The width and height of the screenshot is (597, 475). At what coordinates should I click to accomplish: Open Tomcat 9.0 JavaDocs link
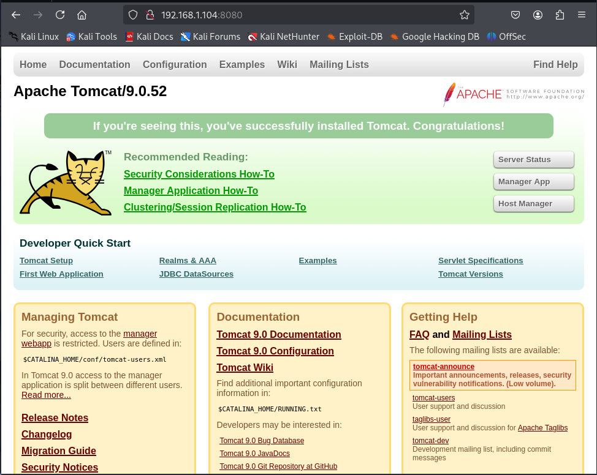tap(255, 454)
